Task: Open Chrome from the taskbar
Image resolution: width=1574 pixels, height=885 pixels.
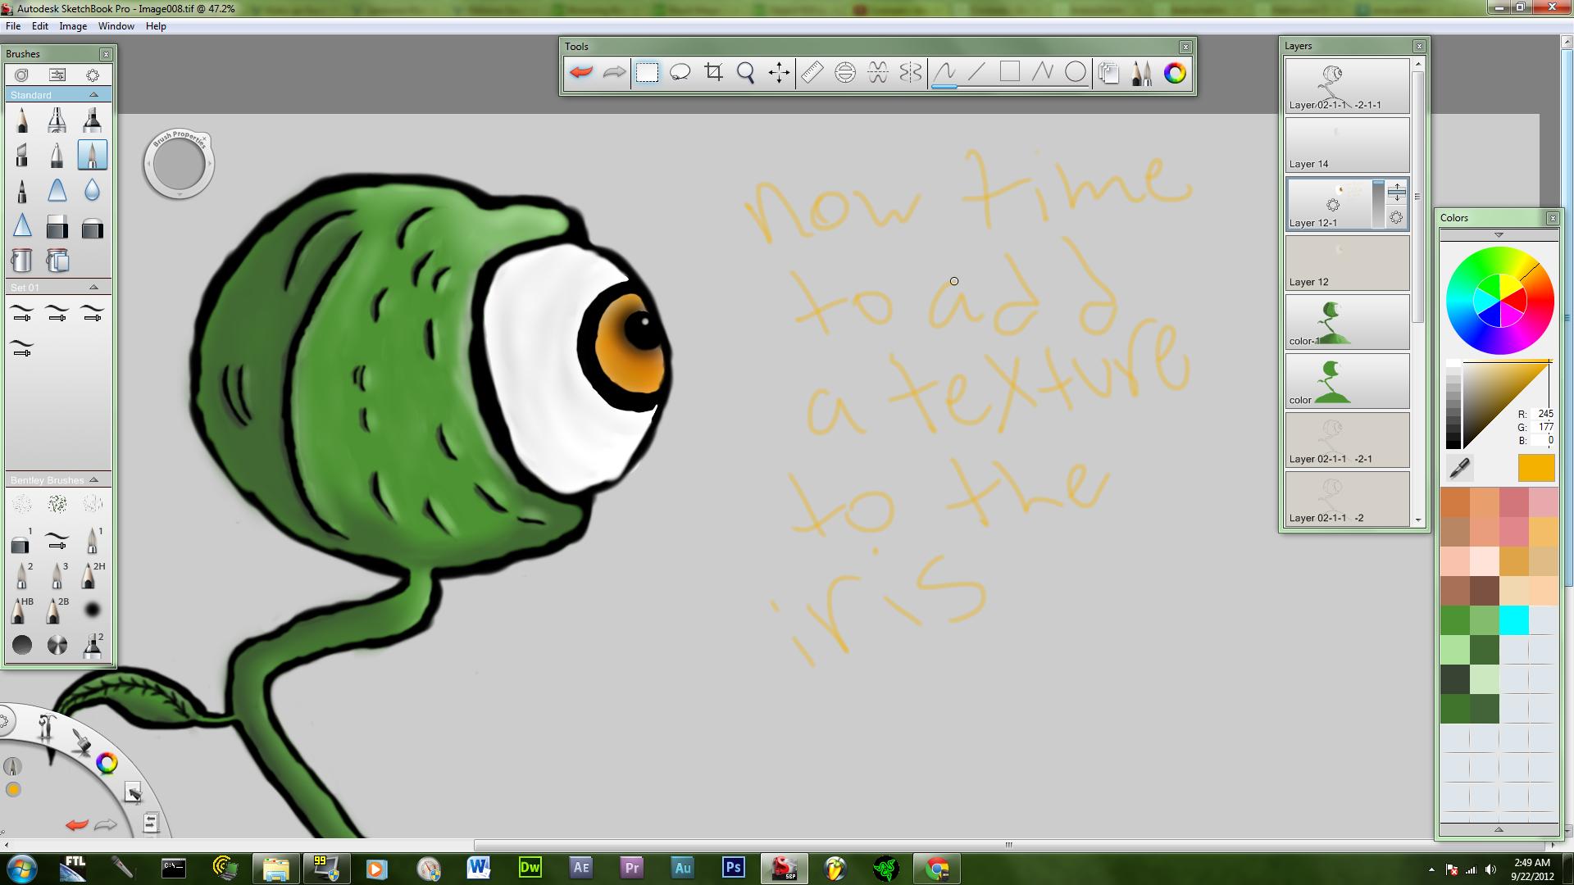Action: [x=937, y=868]
